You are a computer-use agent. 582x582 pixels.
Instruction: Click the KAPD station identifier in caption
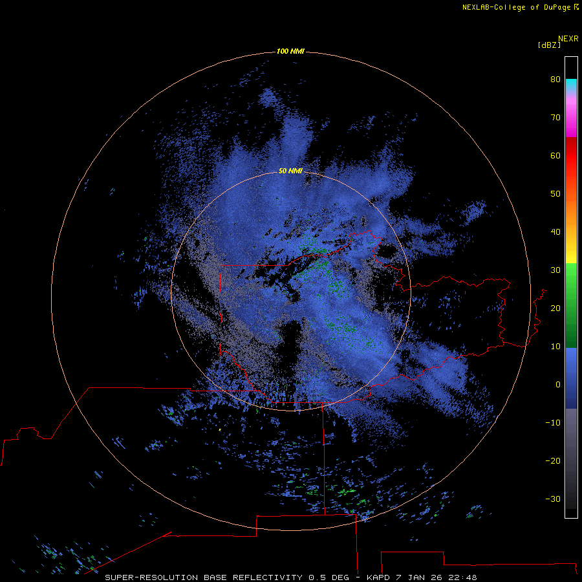(x=378, y=577)
